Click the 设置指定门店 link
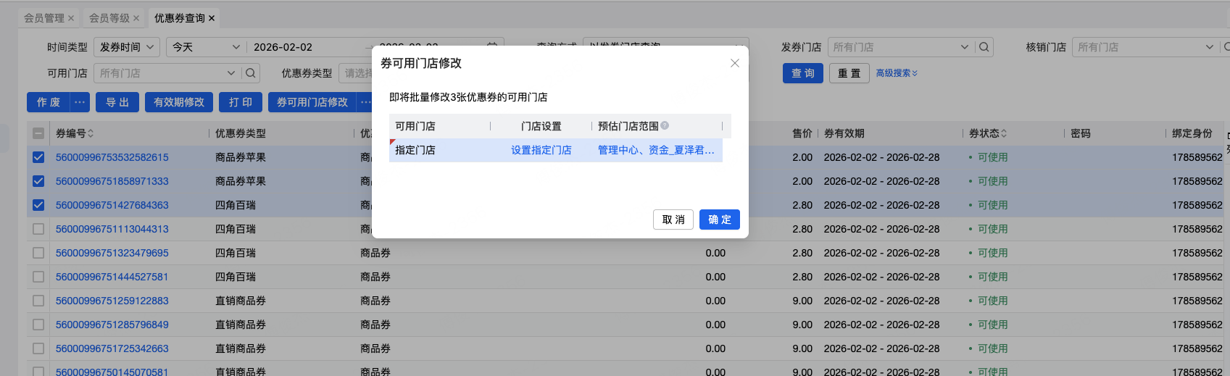 coord(541,150)
